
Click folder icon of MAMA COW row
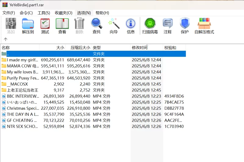(x=4, y=66)
